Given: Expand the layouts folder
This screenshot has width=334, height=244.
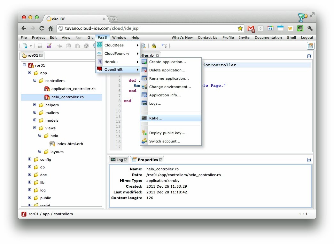Looking at the screenshot, I should pos(40,151).
